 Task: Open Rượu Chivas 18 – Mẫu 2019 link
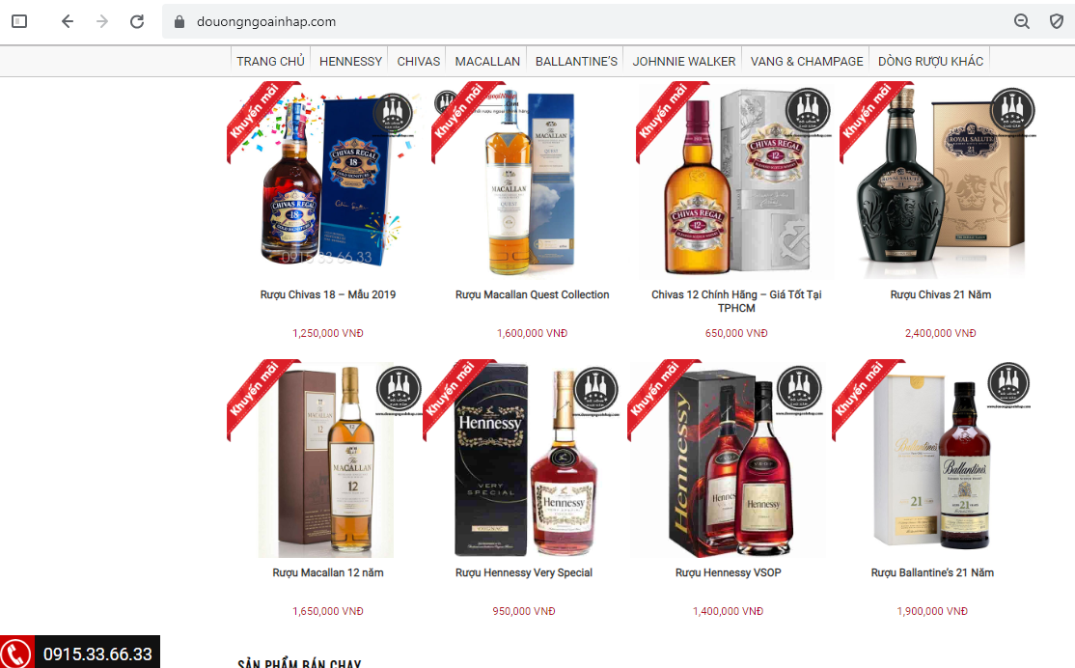328,295
